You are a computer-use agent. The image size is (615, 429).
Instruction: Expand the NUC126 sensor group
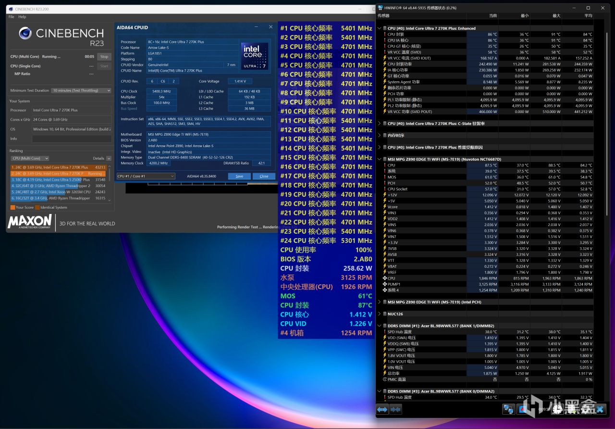click(x=380, y=314)
